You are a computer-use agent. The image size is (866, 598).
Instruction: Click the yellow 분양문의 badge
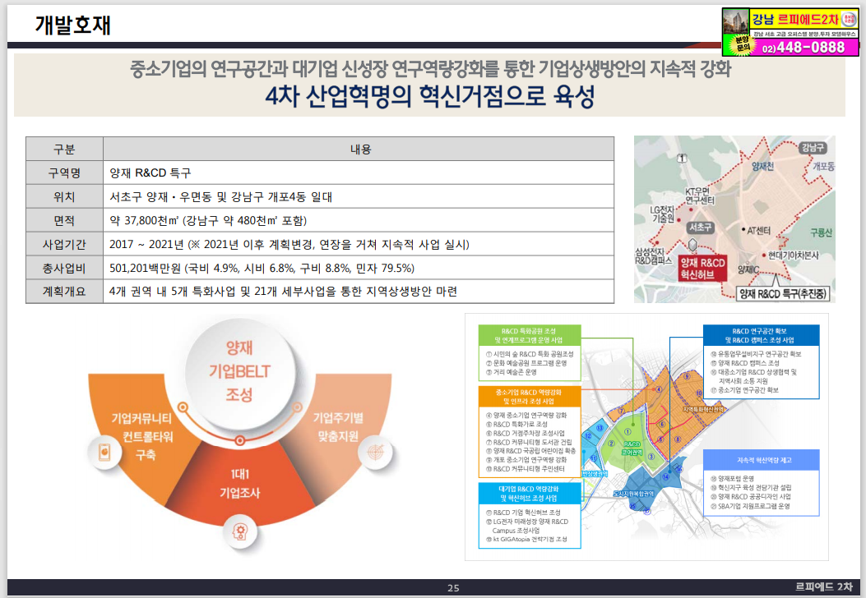pyautogui.click(x=743, y=44)
